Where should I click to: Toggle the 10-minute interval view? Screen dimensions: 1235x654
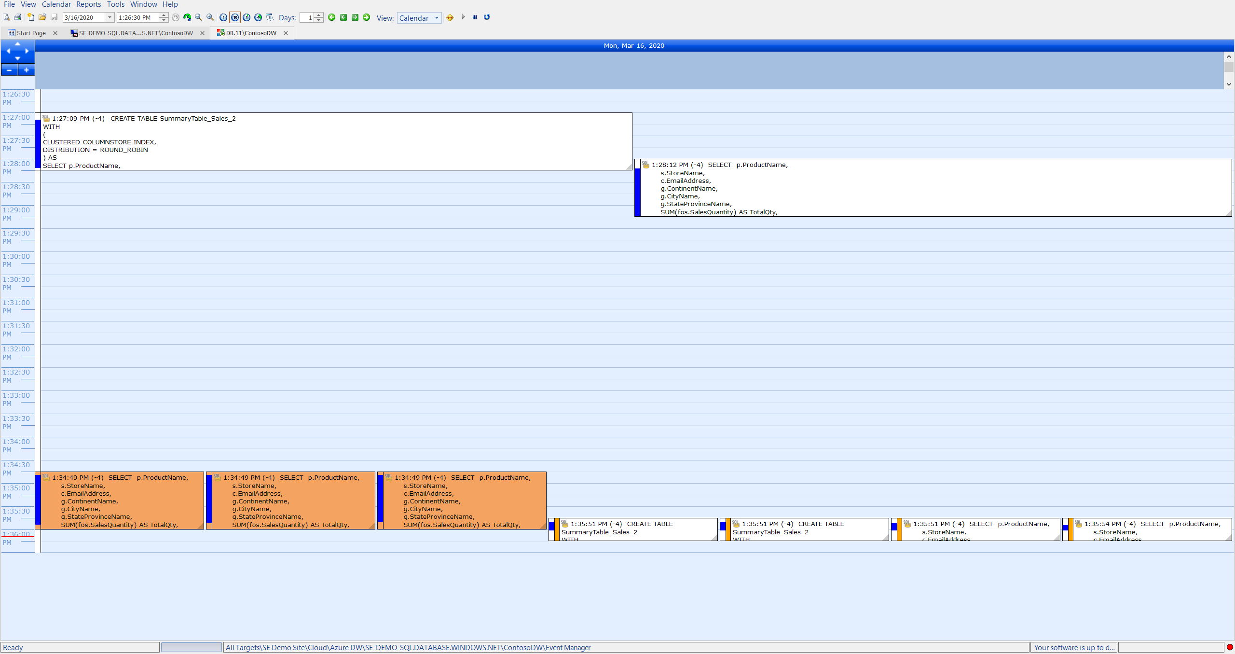click(x=235, y=17)
